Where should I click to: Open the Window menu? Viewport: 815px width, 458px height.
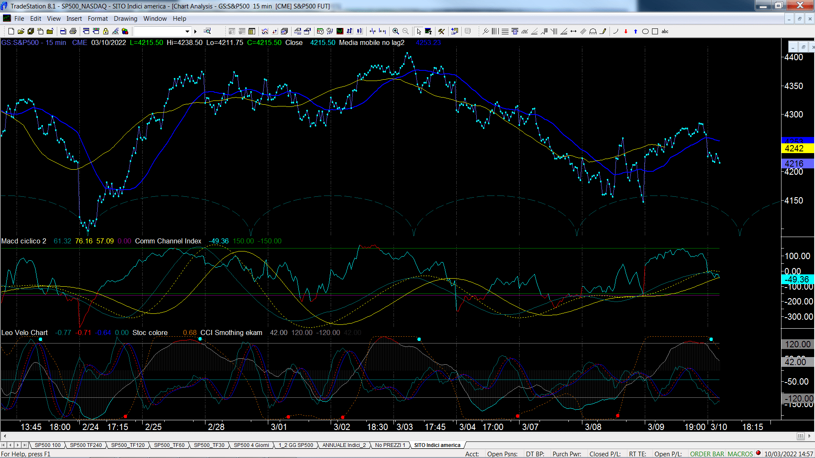[155, 19]
